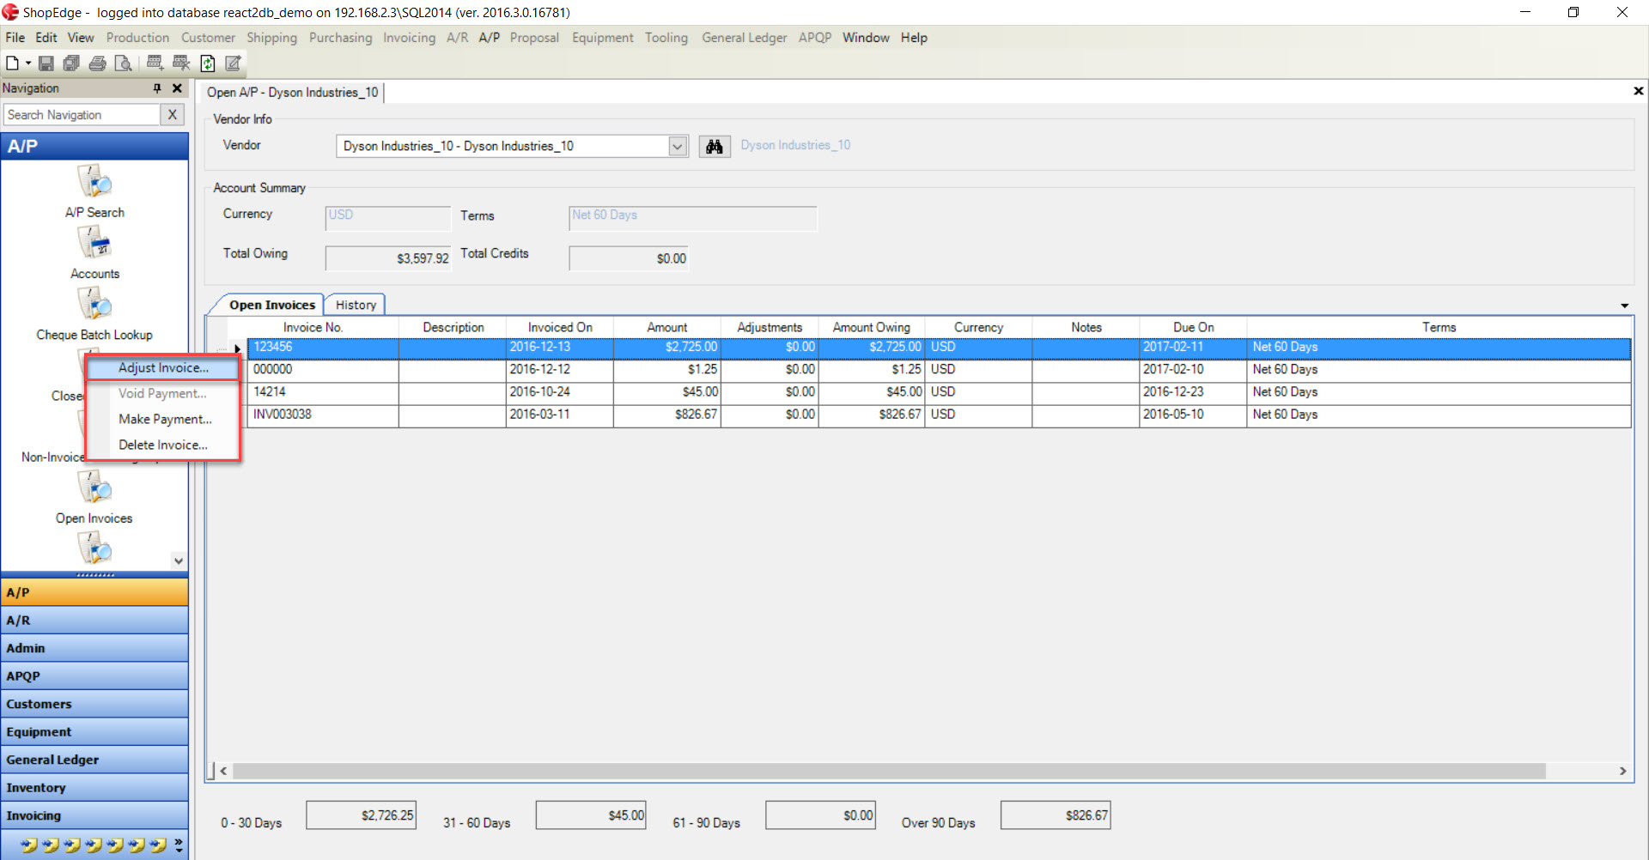This screenshot has width=1649, height=860.
Task: Click the Search Navigation input field
Action: tap(82, 114)
